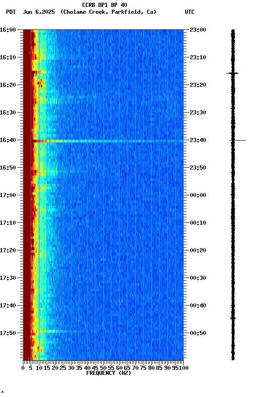Click the '23:00' UTC time label
This screenshot has width=253, height=397.
[x=198, y=30]
